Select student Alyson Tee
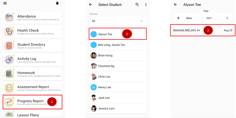 pyautogui.click(x=105, y=34)
